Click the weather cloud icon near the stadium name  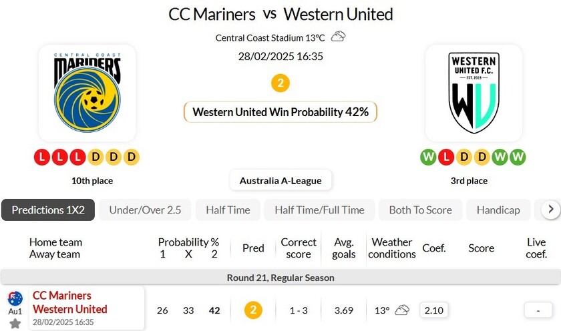click(339, 37)
